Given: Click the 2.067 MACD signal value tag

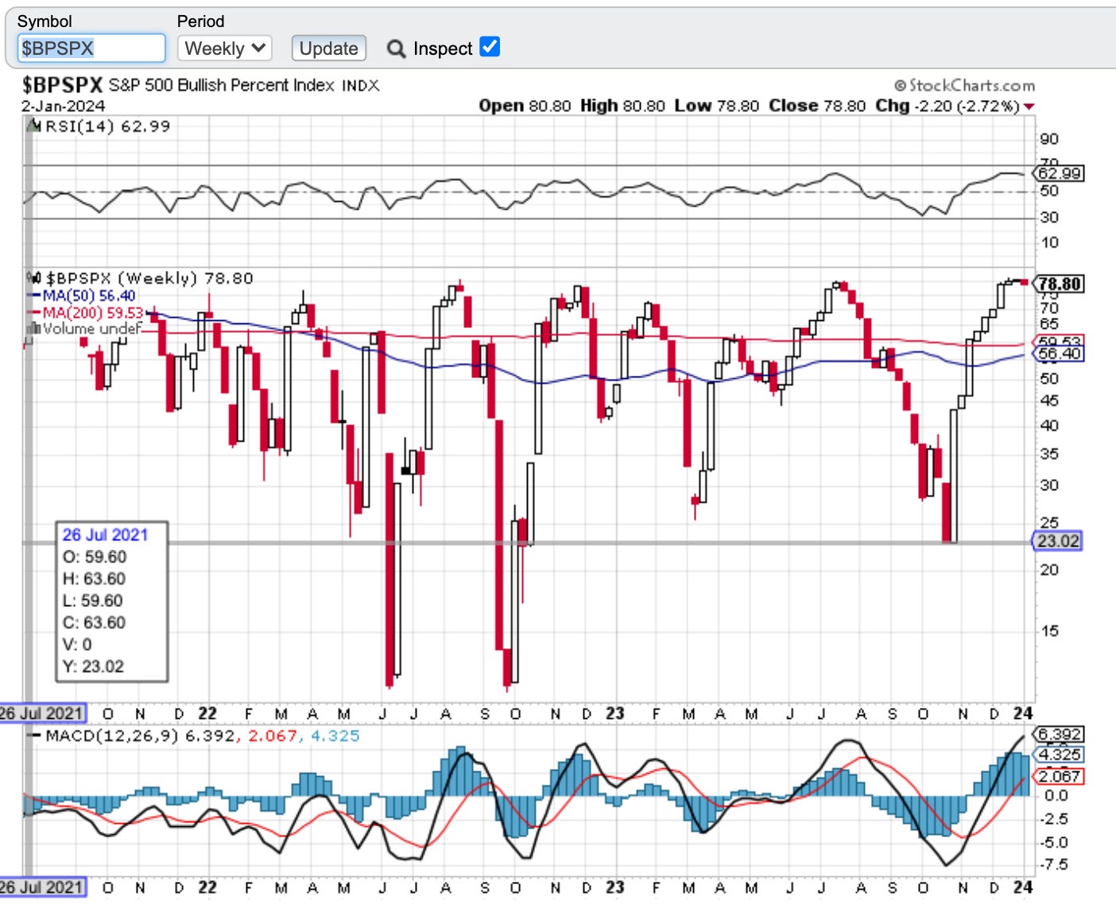Looking at the screenshot, I should (x=1060, y=776).
